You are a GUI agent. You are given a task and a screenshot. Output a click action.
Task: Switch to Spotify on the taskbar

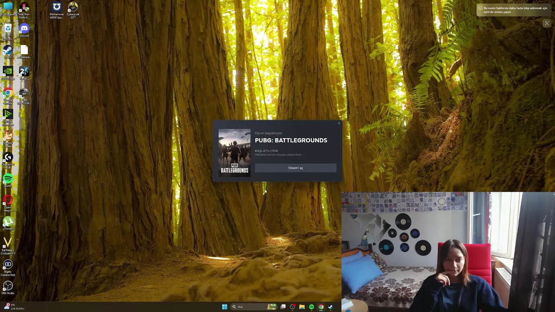point(311,307)
